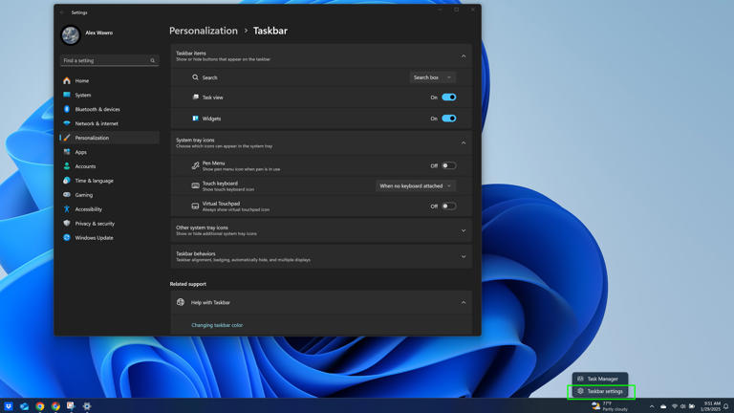
Task: Click the Accessibility icon in sidebar
Action: [x=67, y=209]
